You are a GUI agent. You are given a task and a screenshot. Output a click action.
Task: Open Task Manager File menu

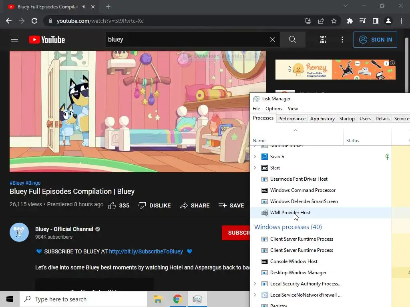pos(256,109)
